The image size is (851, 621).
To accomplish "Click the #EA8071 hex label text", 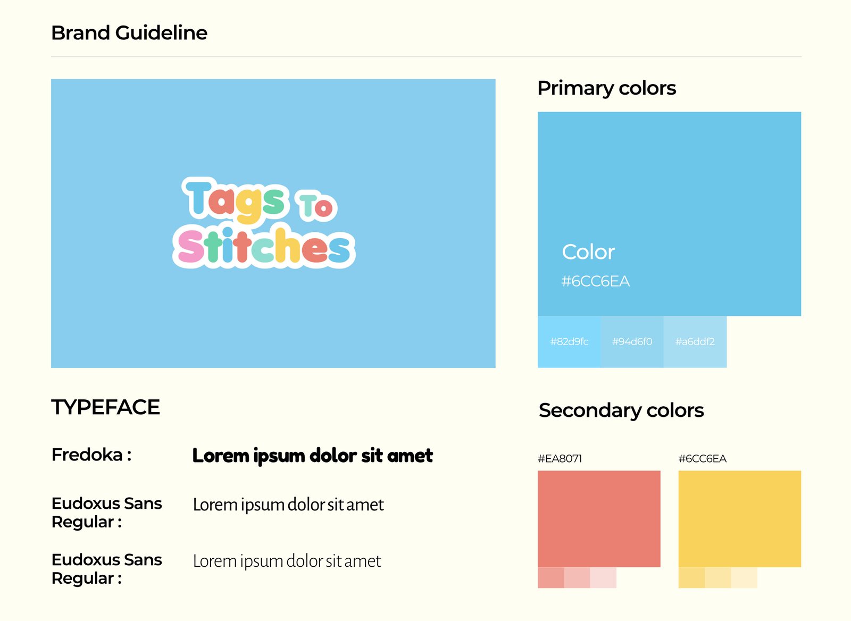I will (x=560, y=458).
